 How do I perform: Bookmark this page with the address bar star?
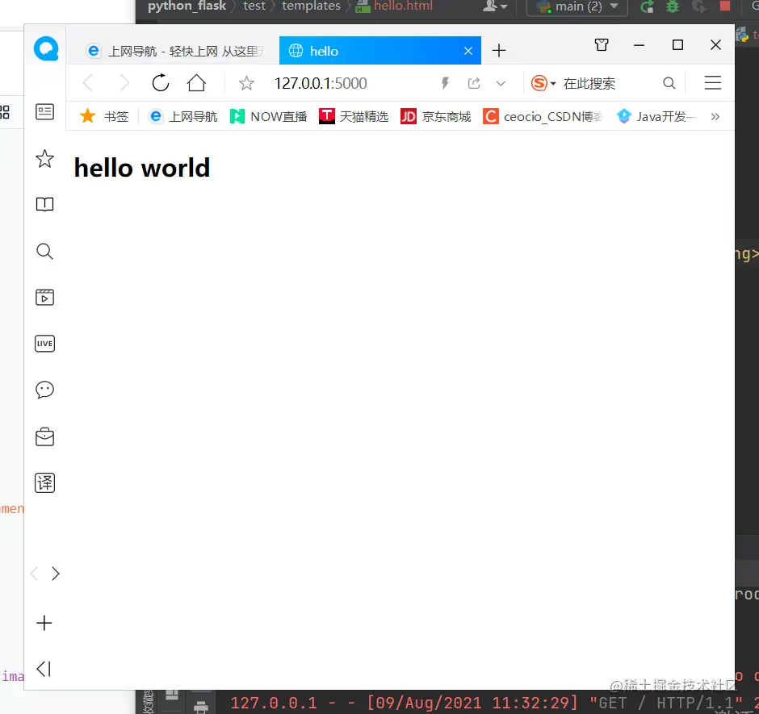246,83
